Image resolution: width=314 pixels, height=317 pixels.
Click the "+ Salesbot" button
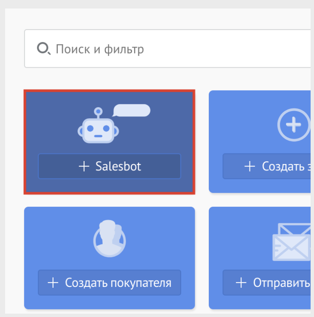pos(109,166)
